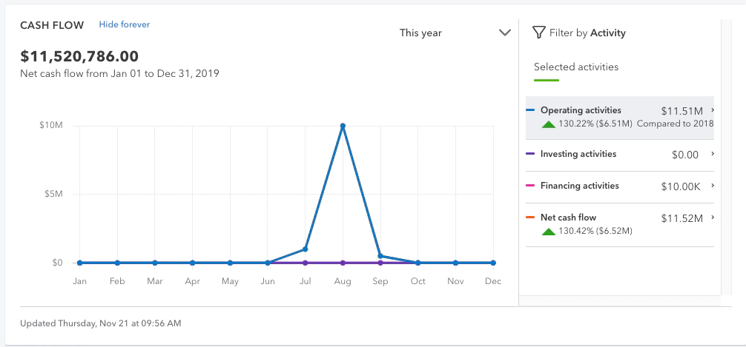
Task: Click green up triangle under Net cash flow
Action: 549,232
